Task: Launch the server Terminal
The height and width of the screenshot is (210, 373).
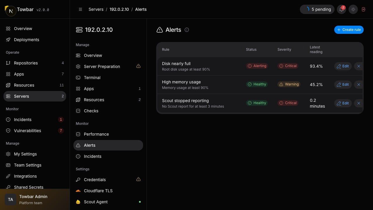Action: 108,78
